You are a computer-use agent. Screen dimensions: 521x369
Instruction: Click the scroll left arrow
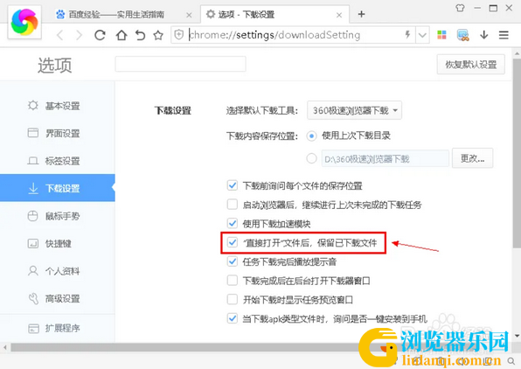(x=4, y=348)
